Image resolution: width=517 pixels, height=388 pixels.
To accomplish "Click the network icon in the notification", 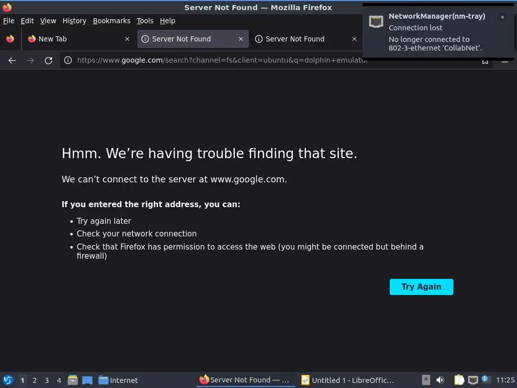I will [x=376, y=22].
